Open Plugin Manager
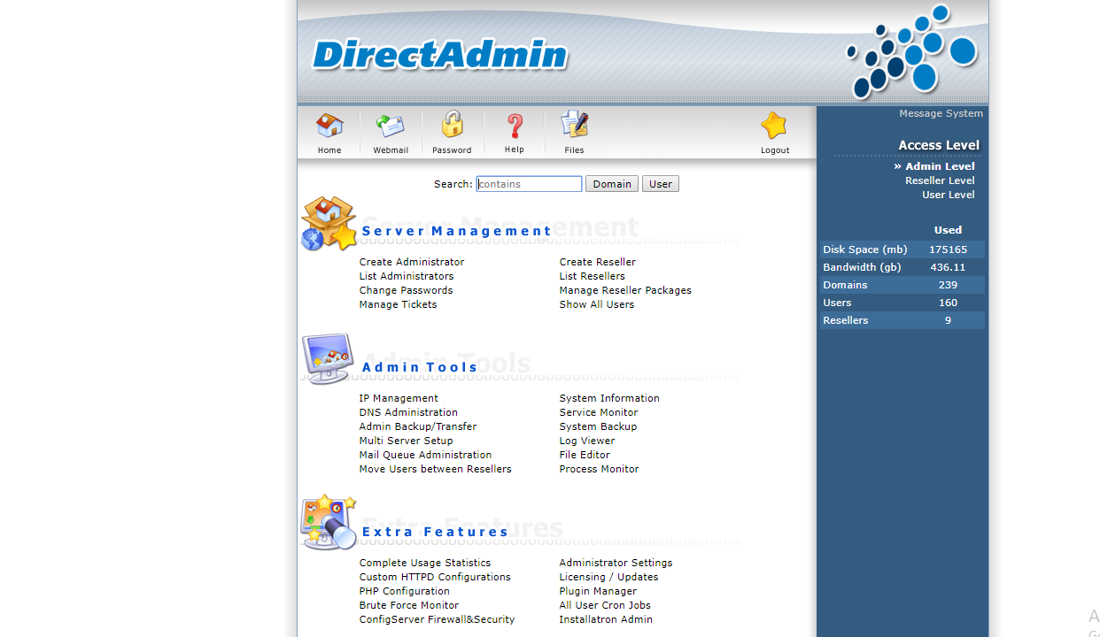The width and height of the screenshot is (1100, 637). coord(598,591)
